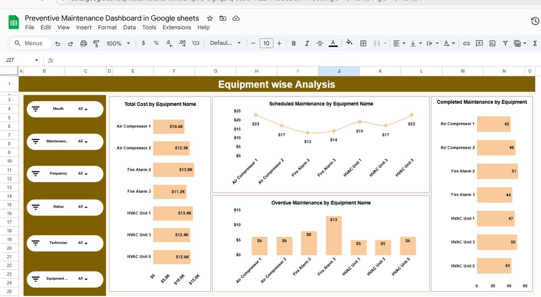Open the Extensions menu
Image resolution: width=541 pixels, height=297 pixels.
177,27
